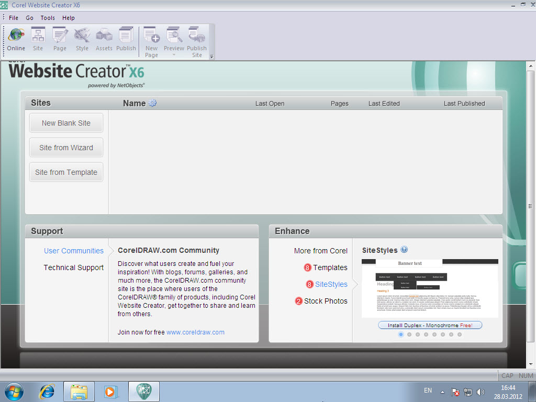This screenshot has width=536, height=402.
Task: Open the Go menu
Action: pos(30,18)
